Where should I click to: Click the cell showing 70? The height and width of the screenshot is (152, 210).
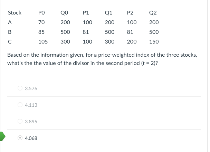[41, 22]
